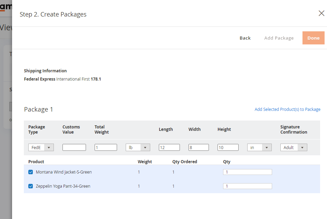Click the Add Package button
This screenshot has height=219, width=327.
pyautogui.click(x=279, y=38)
